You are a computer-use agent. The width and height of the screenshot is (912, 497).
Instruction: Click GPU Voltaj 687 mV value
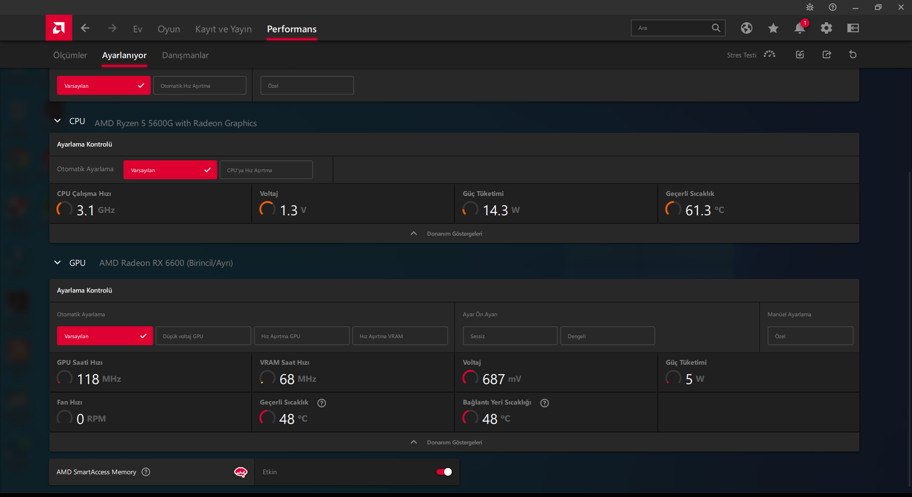point(502,379)
